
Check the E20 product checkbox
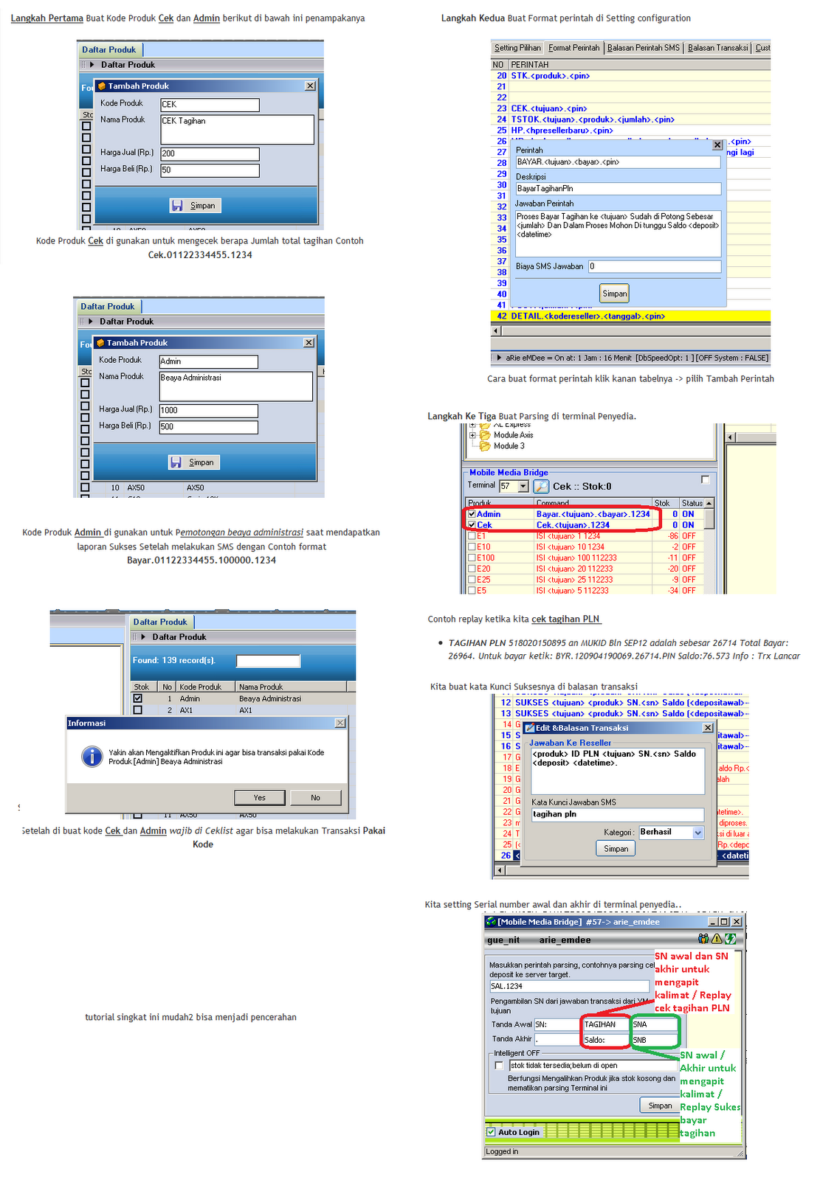pos(472,569)
